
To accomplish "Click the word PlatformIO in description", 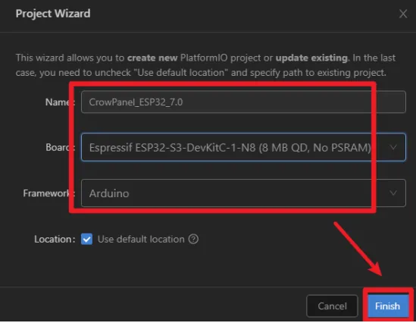I will [x=204, y=58].
